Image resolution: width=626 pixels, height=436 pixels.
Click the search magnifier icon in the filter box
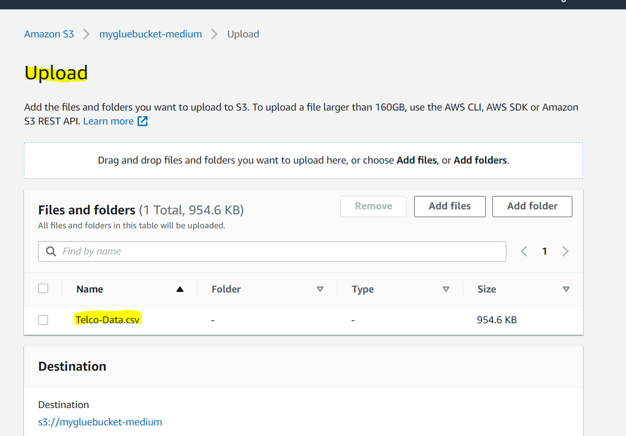[x=51, y=251]
